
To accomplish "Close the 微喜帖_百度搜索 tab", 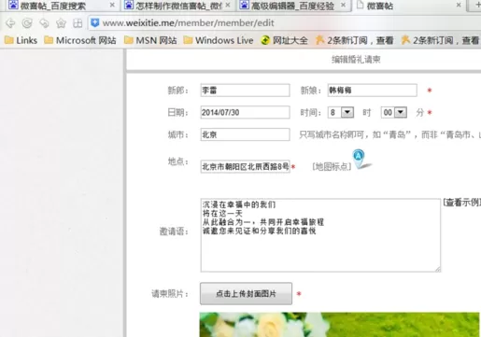I will (112, 5).
